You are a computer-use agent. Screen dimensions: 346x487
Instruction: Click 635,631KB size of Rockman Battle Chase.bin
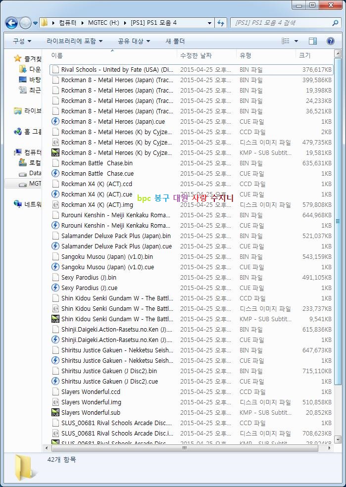coord(317,163)
